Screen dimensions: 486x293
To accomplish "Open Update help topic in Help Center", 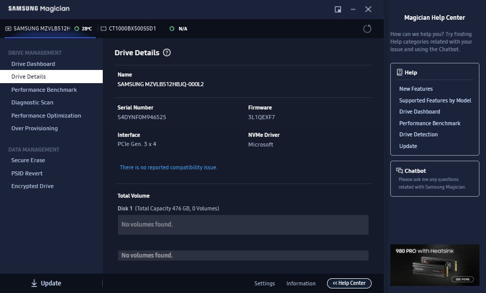I will (x=408, y=146).
